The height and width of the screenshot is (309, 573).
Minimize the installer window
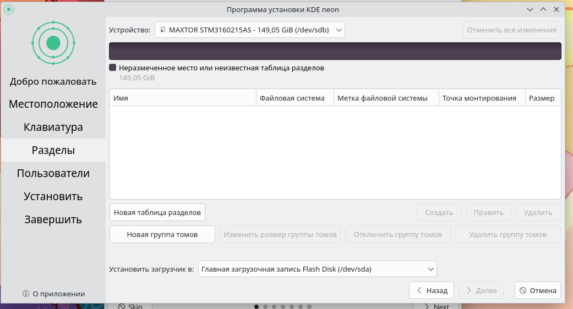tap(530, 9)
